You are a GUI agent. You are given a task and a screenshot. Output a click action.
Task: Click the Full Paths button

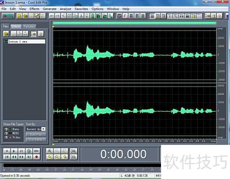point(36,140)
